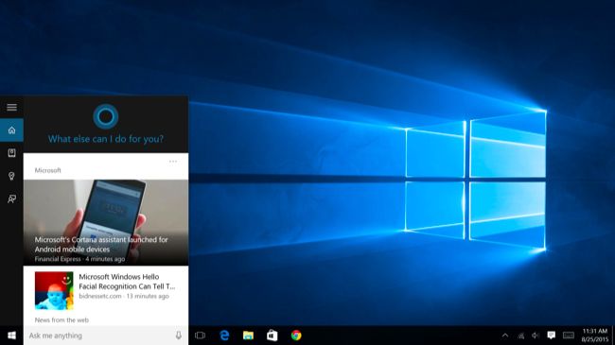
Task: Open the Cortana Android launch headline
Action: coord(101,244)
